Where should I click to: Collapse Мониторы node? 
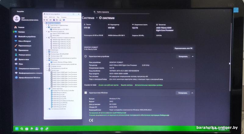pyautogui.click(x=47, y=60)
